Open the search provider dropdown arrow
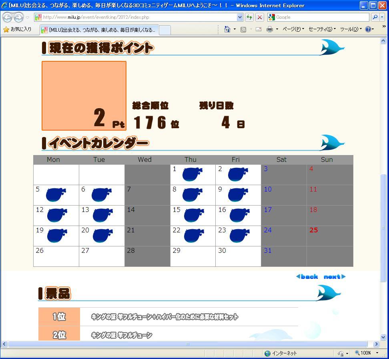Image resolution: width=389 pixels, height=359 pixels. coord(382,17)
